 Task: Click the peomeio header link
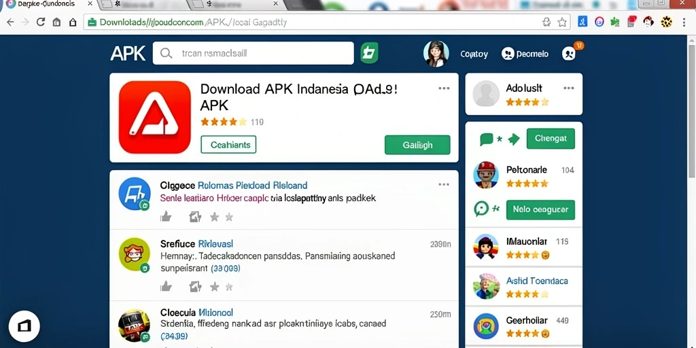(525, 54)
